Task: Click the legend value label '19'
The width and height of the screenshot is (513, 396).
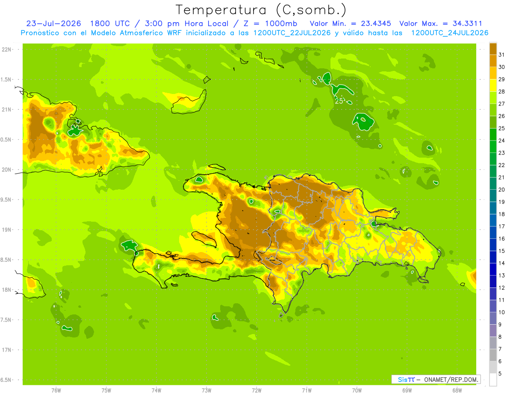Action: 501,202
